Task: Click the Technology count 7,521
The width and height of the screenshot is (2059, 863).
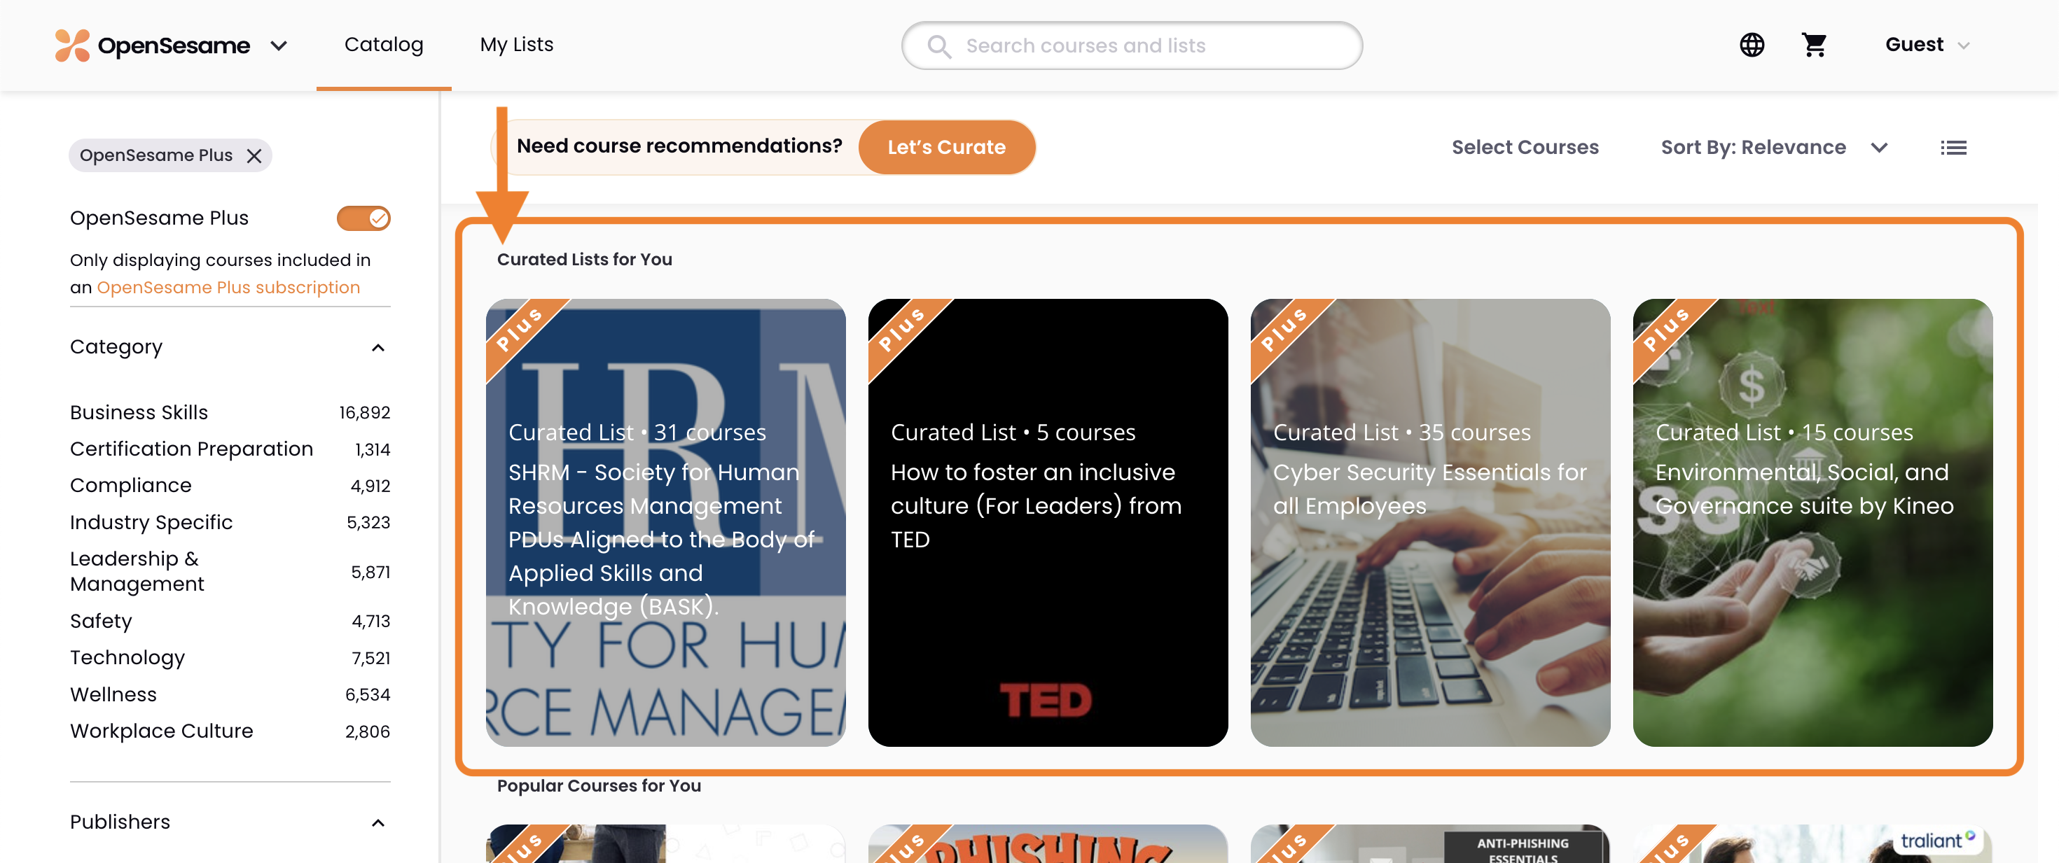Action: click(371, 658)
